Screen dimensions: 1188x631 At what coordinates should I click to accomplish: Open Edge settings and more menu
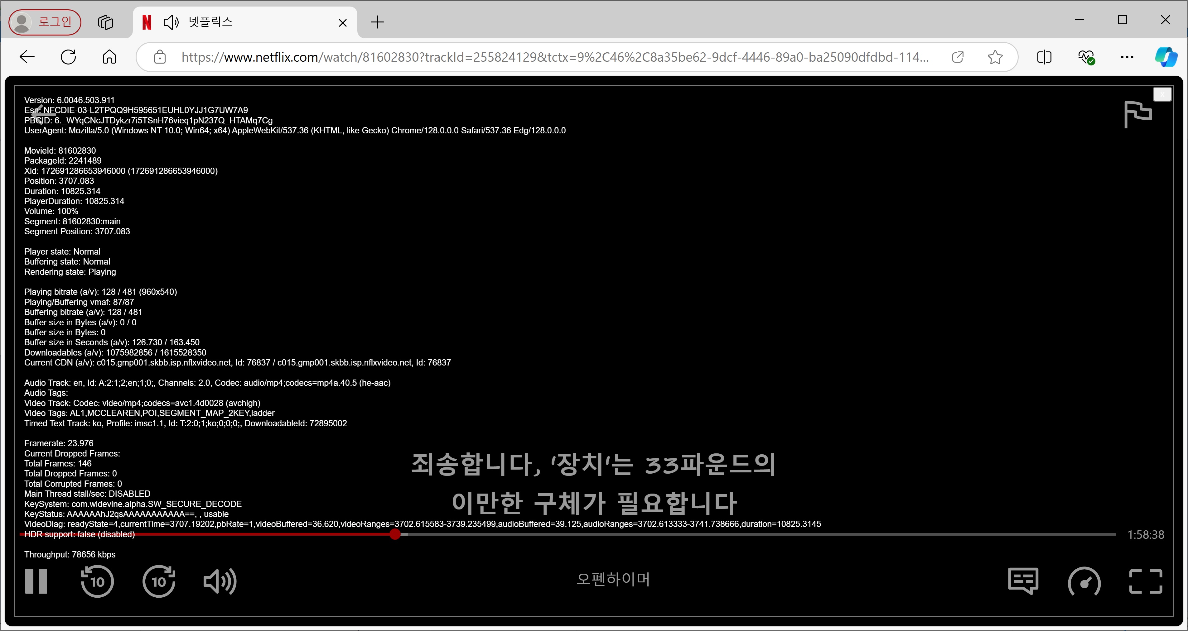click(x=1127, y=57)
